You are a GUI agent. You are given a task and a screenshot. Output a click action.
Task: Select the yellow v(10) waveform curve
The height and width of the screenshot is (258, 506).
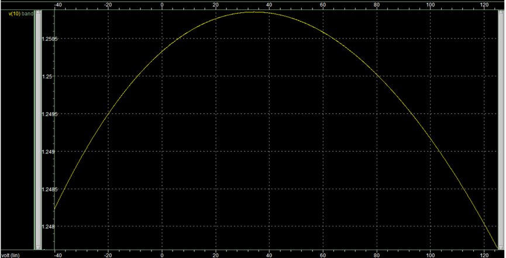[255, 12]
